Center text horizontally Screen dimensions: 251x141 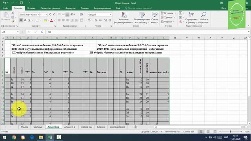pyautogui.click(x=64, y=20)
